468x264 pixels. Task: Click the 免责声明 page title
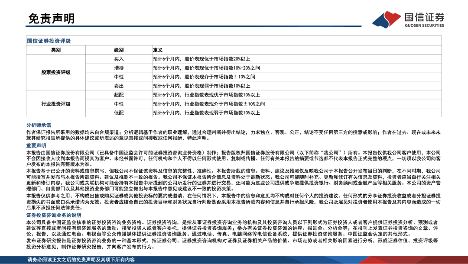(x=51, y=19)
